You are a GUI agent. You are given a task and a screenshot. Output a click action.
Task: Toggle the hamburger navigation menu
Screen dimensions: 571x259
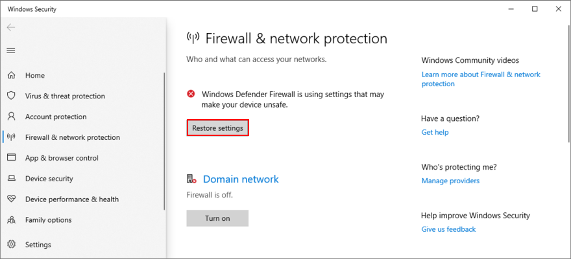11,51
